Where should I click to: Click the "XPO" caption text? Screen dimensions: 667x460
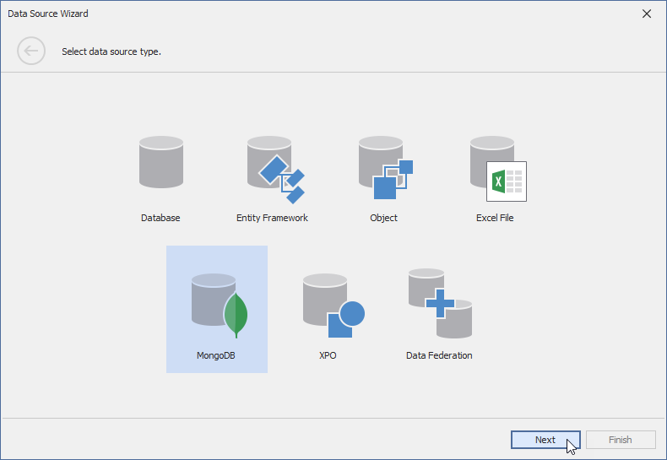(x=328, y=355)
